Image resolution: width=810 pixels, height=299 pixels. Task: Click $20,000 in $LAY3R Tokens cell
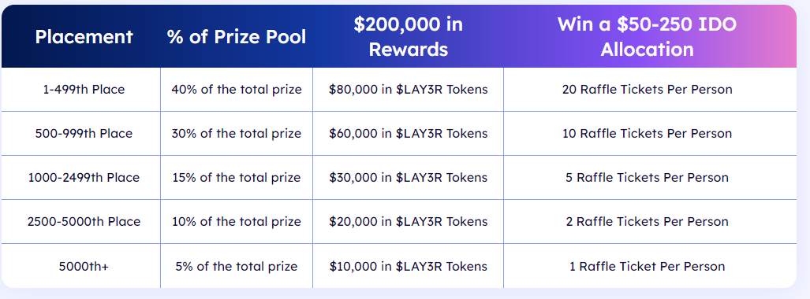coord(408,222)
